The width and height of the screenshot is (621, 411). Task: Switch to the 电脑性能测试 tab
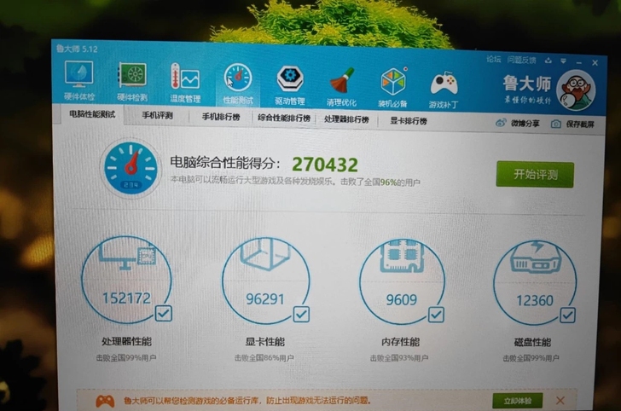(x=92, y=114)
